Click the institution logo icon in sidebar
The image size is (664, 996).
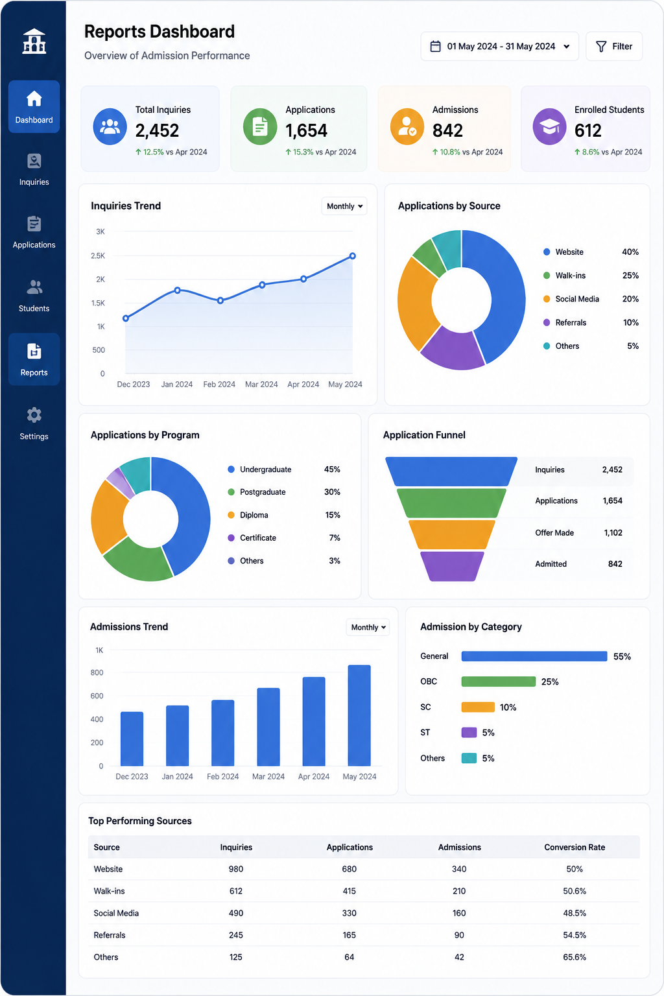34,41
